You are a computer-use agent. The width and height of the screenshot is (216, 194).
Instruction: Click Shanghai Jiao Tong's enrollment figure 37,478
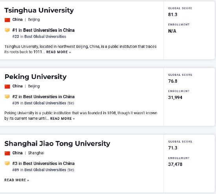point(175,164)
